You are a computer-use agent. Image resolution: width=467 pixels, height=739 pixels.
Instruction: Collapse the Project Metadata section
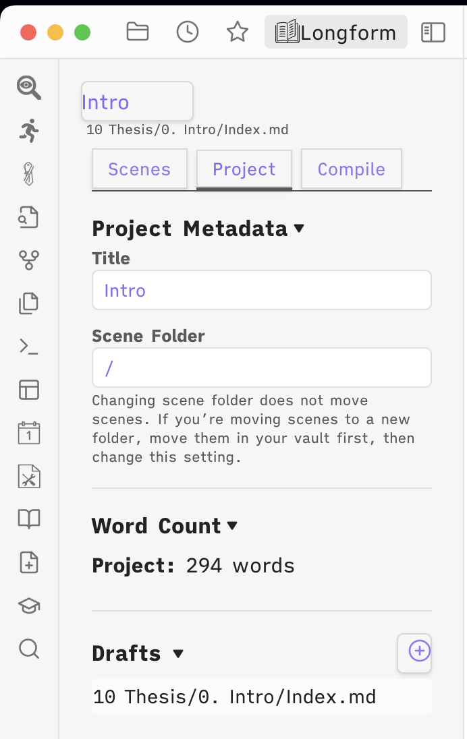[299, 229]
